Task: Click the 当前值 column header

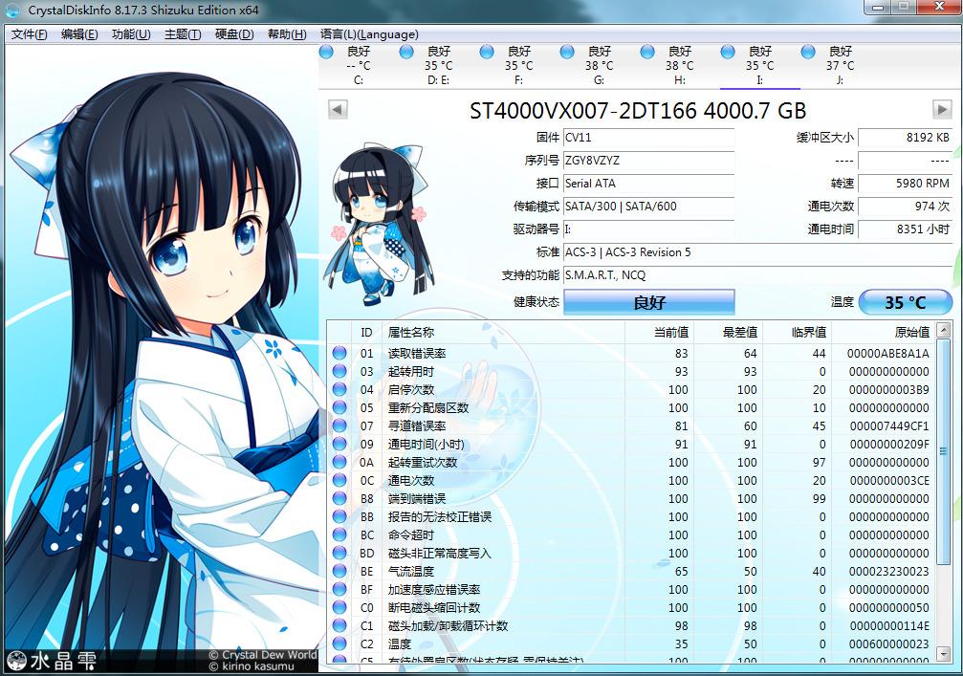Action: pos(659,332)
